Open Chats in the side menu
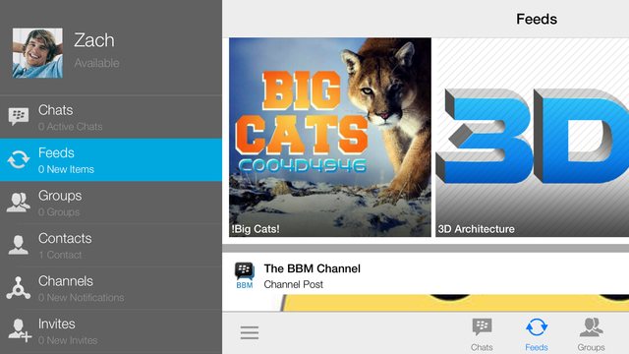 tap(111, 117)
